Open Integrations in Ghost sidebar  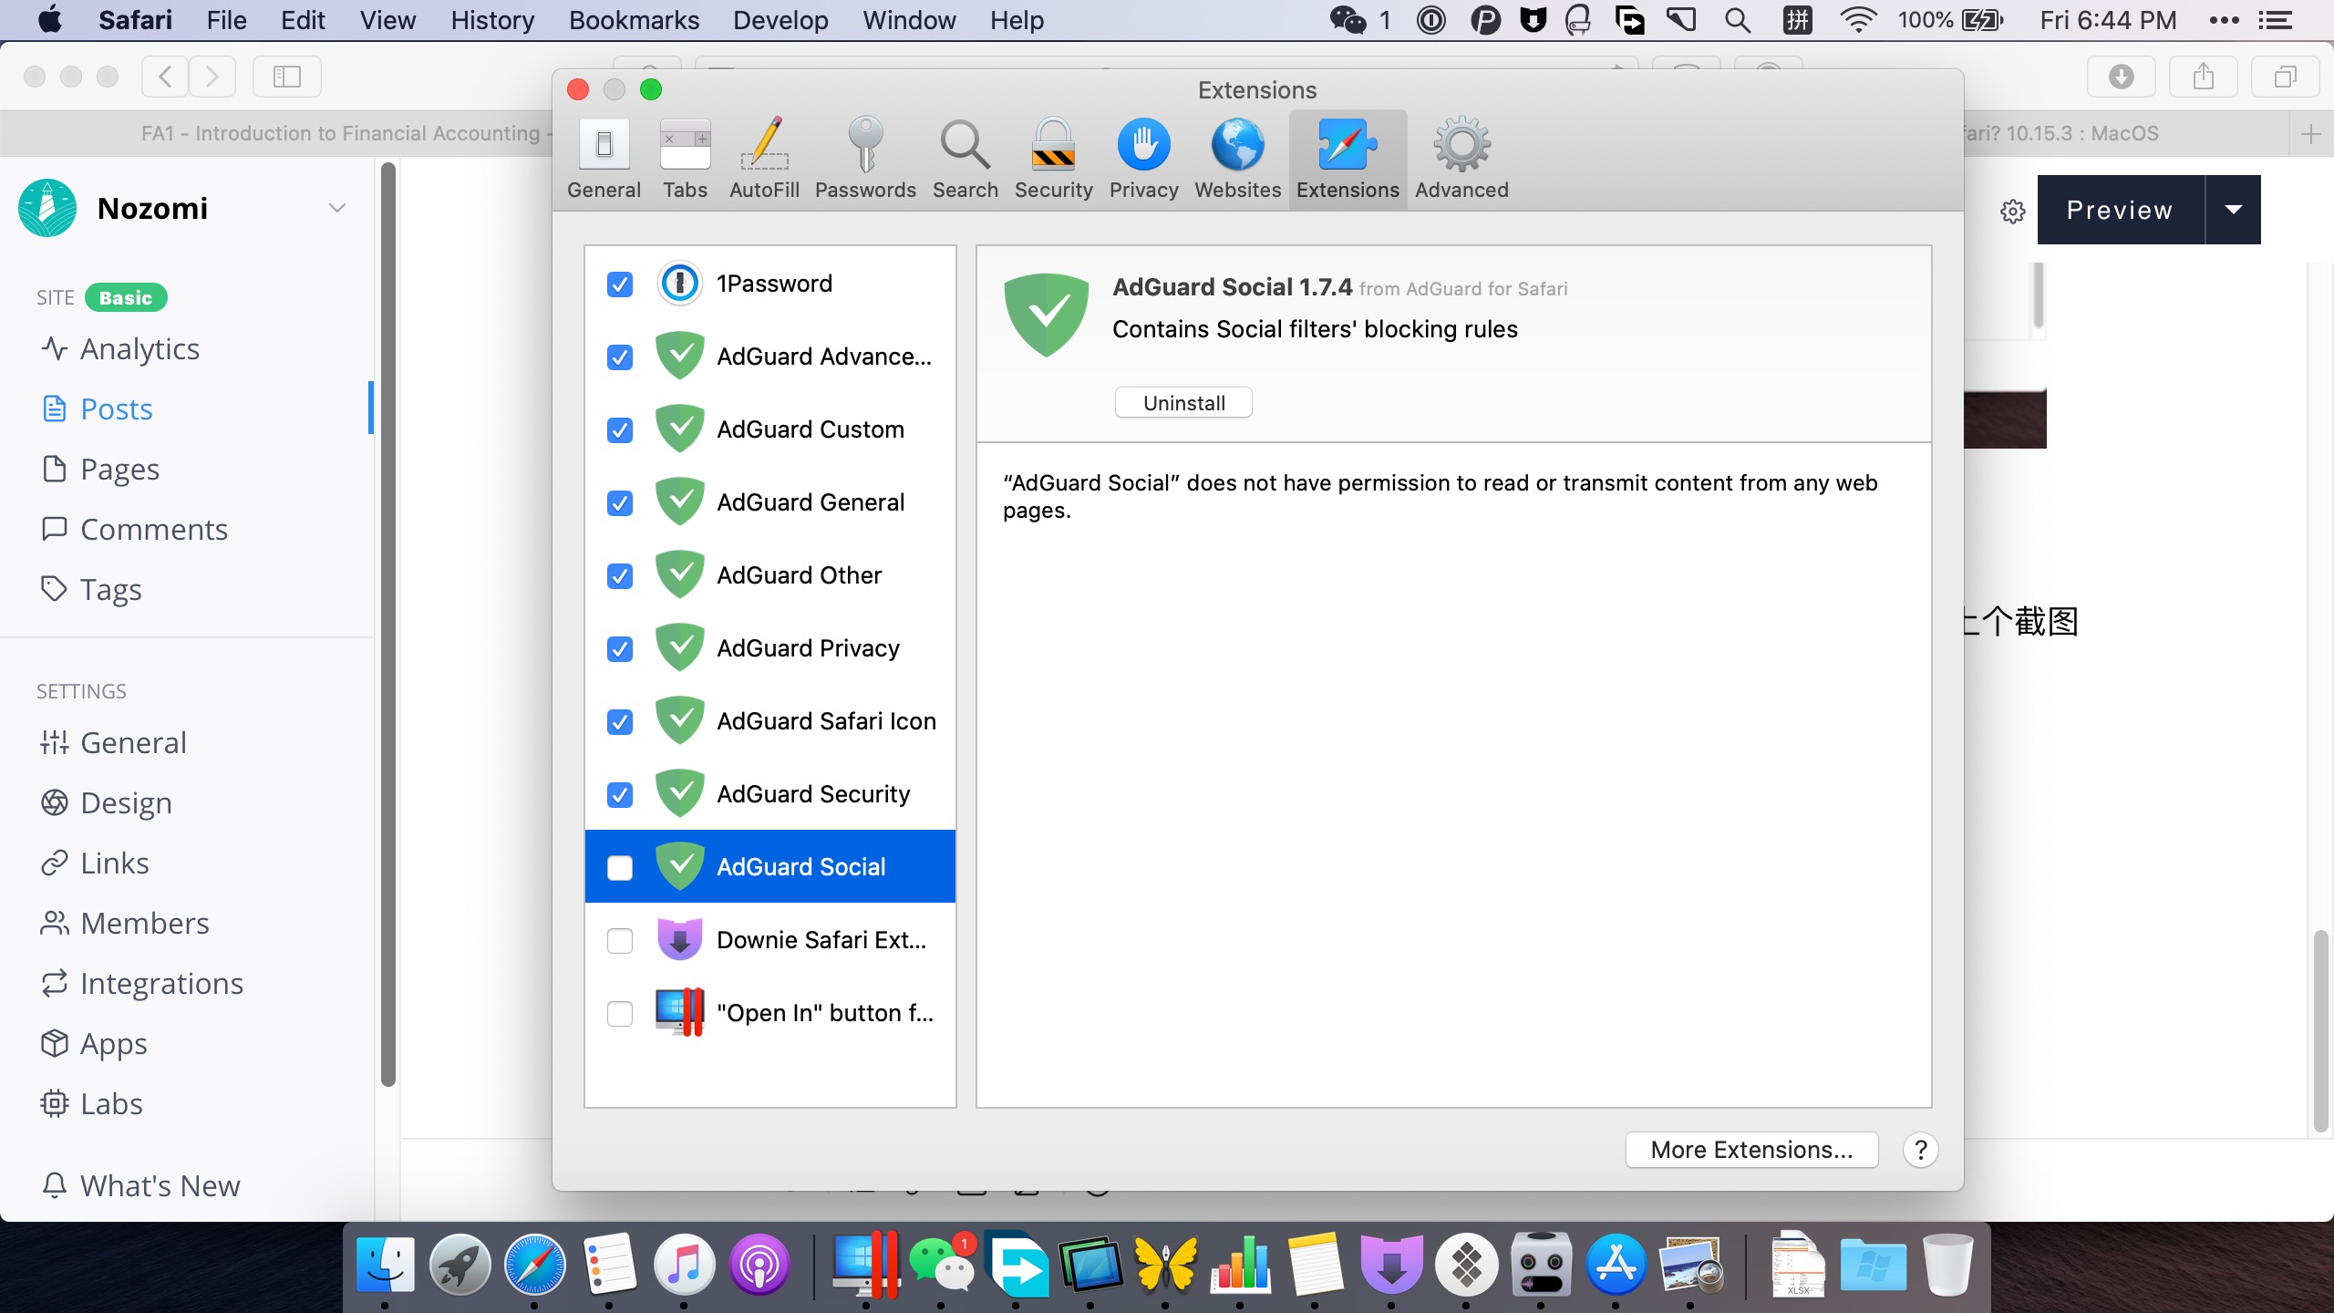[x=142, y=984]
